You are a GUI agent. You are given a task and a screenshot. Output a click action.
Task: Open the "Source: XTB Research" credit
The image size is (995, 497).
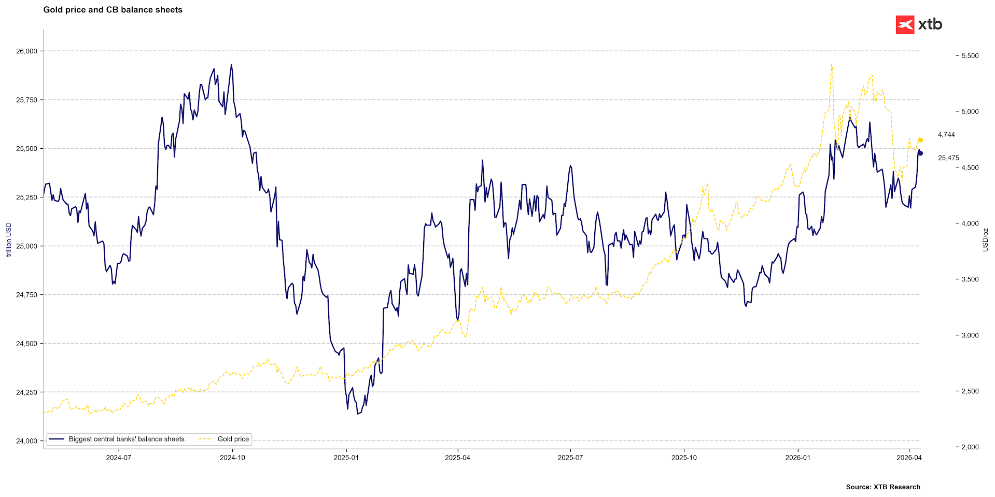click(882, 487)
